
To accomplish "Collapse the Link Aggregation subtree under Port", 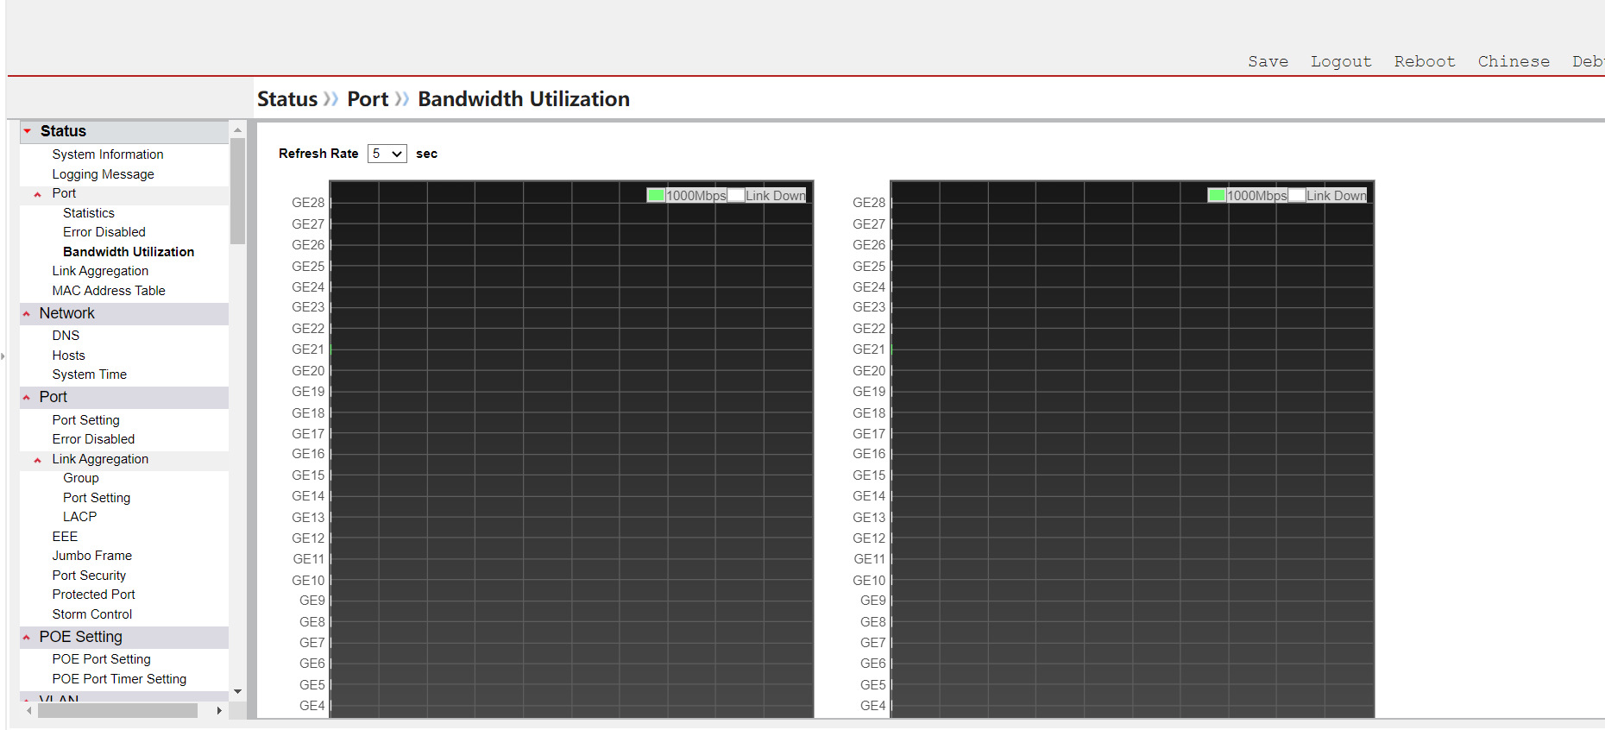I will pyautogui.click(x=37, y=460).
